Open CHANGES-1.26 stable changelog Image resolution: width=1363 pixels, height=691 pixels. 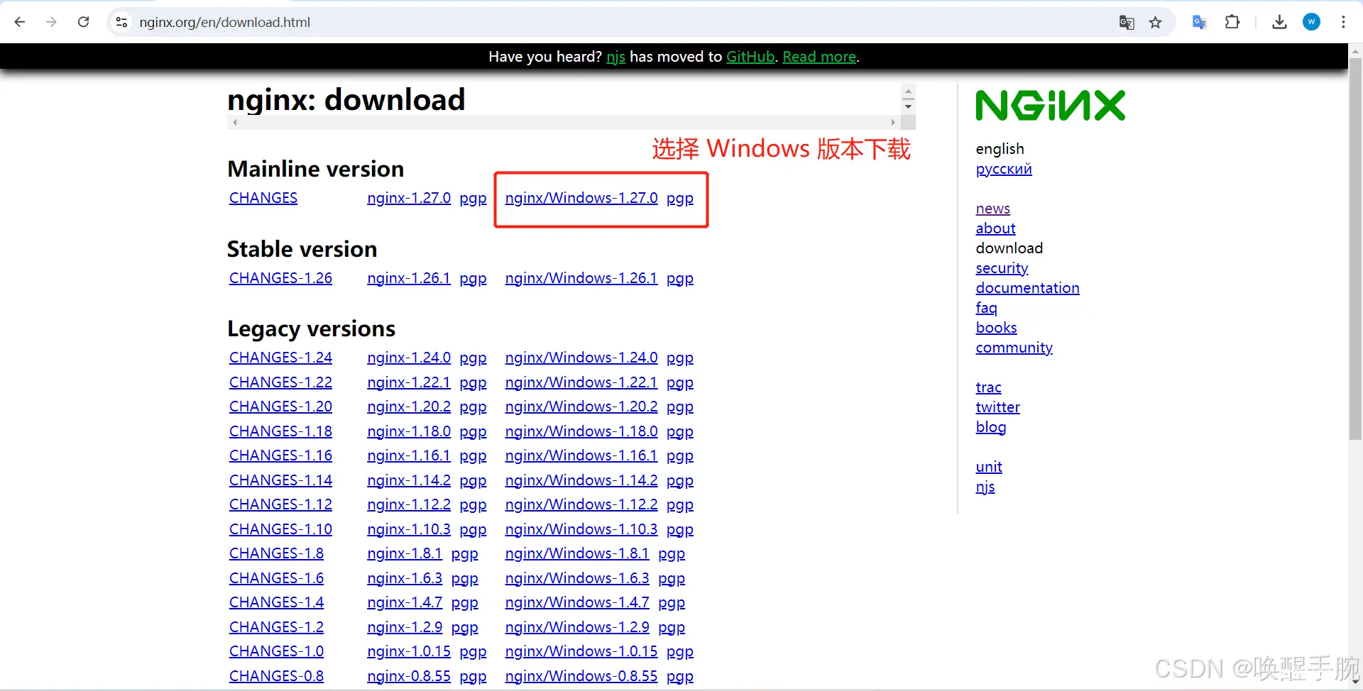[280, 278]
